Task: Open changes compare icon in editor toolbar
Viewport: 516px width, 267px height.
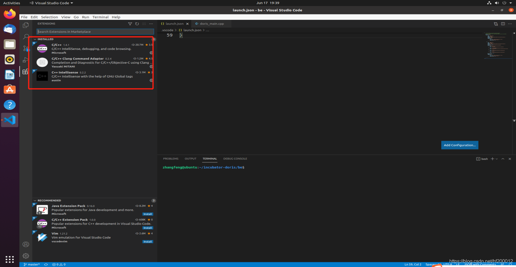Action: point(496,24)
